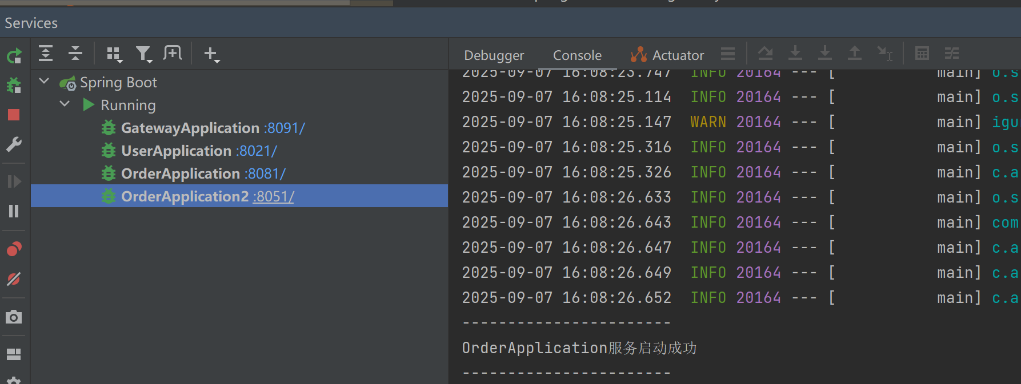
Task: Open the :8091/ link of GatewayApplication
Action: [x=285, y=128]
